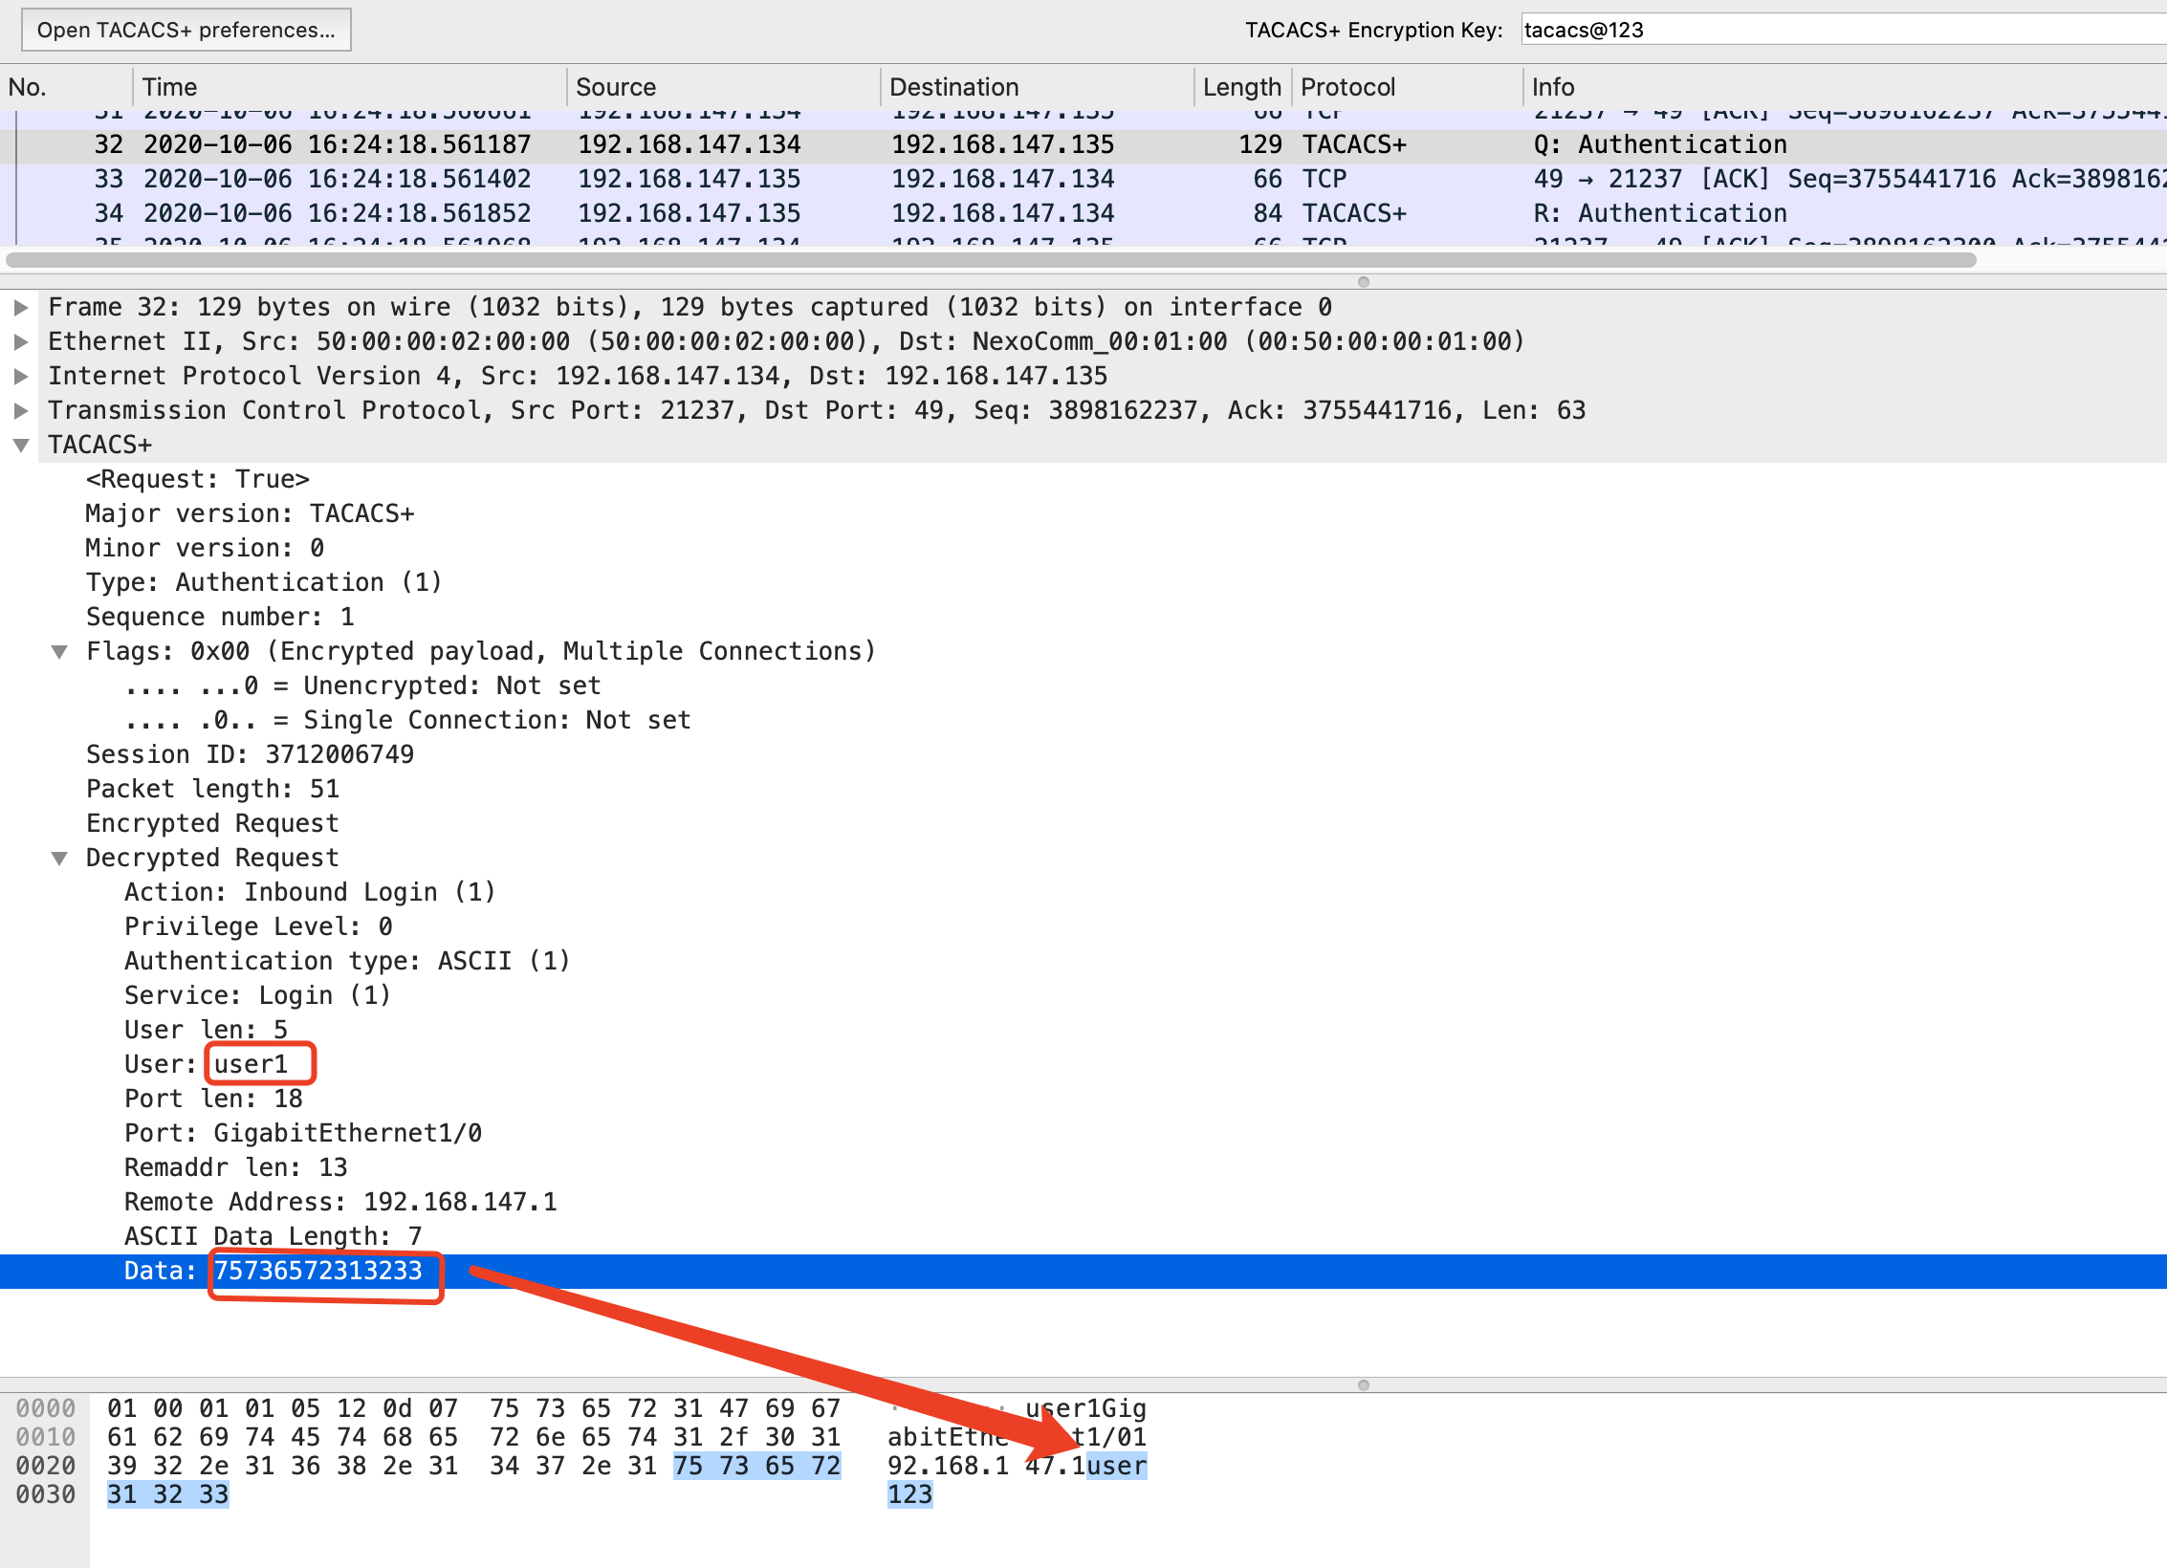Screen dimensions: 2167x1568
Task: Select Sequence number: 1 line
Action: (220, 617)
